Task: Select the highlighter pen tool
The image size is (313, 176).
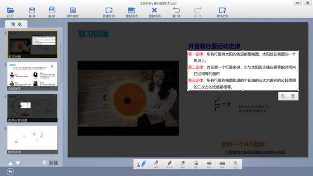Action: click(169, 164)
